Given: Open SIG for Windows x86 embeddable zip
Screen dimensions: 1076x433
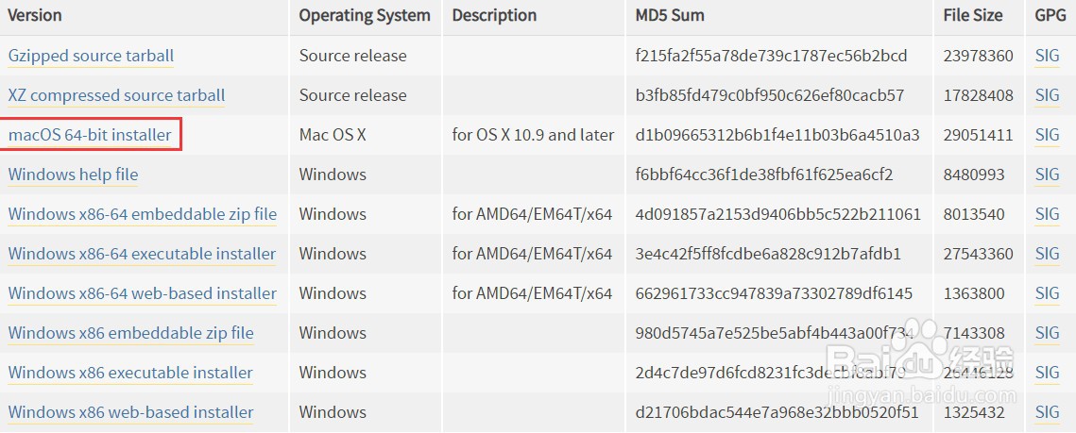Looking at the screenshot, I should pos(1047,334).
